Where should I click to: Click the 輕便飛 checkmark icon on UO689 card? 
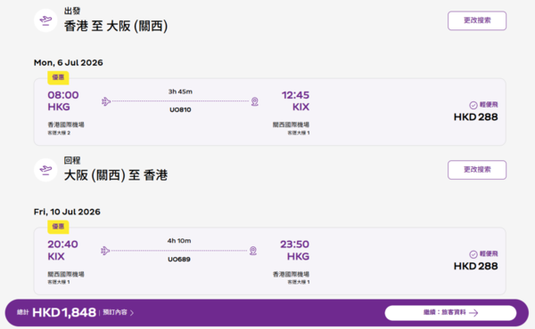pyautogui.click(x=473, y=254)
